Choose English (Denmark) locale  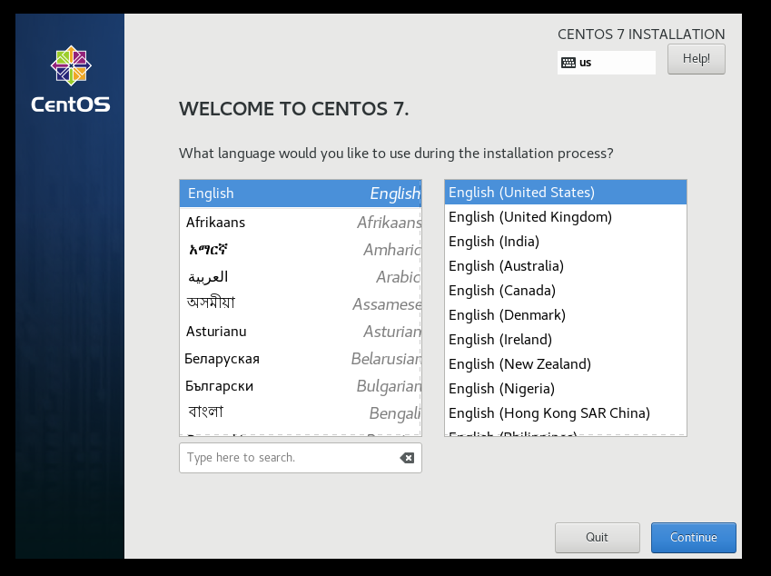[566, 315]
